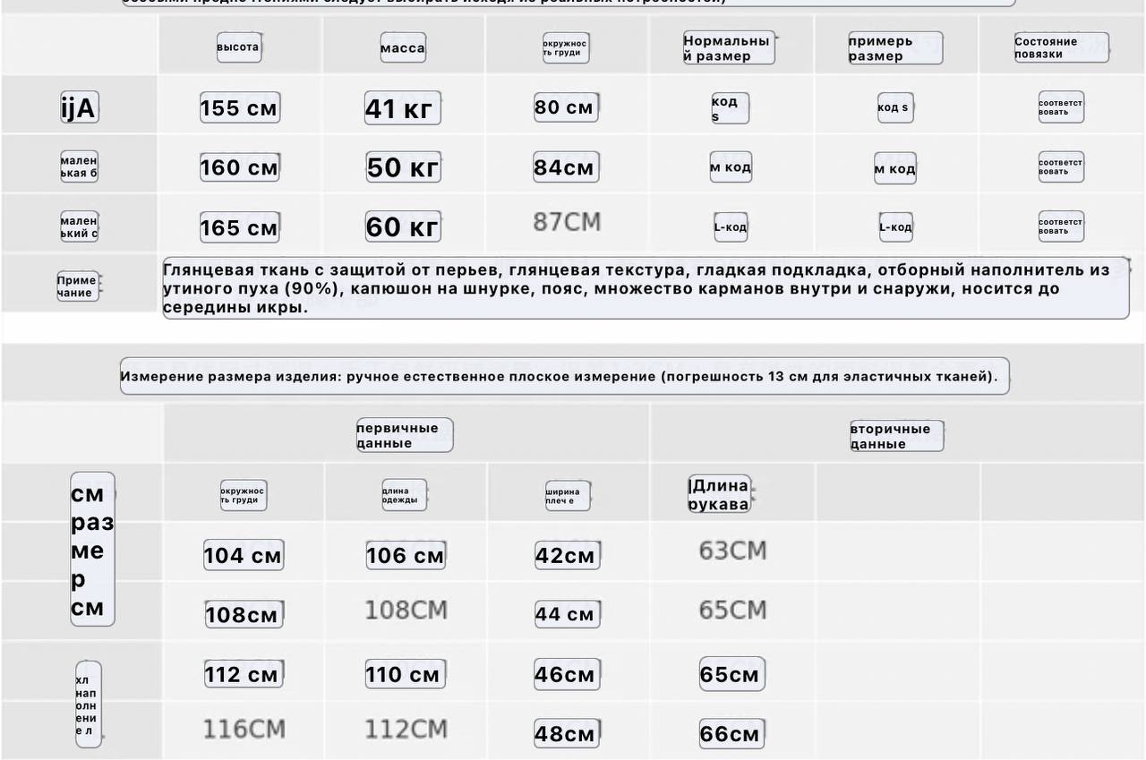Select the '42см' shoulder width cell
Screen dimensions: 1146x760
(x=567, y=555)
